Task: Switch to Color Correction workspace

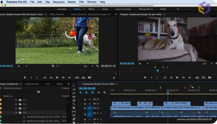Action: click(x=123, y=9)
